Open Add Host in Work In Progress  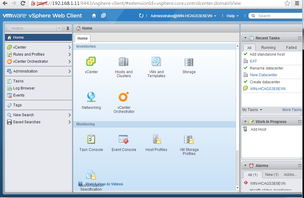tap(258, 129)
